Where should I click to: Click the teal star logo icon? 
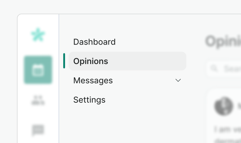(38, 35)
